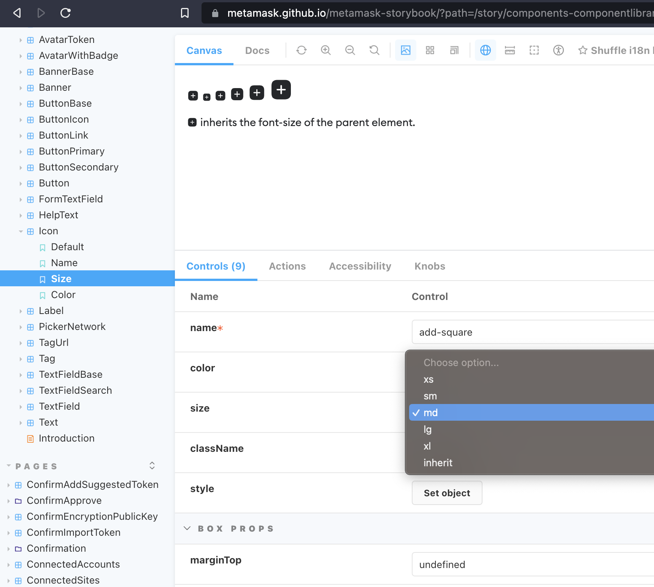This screenshot has width=654, height=587.
Task: Toggle the outline elements addon
Action: pos(534,50)
